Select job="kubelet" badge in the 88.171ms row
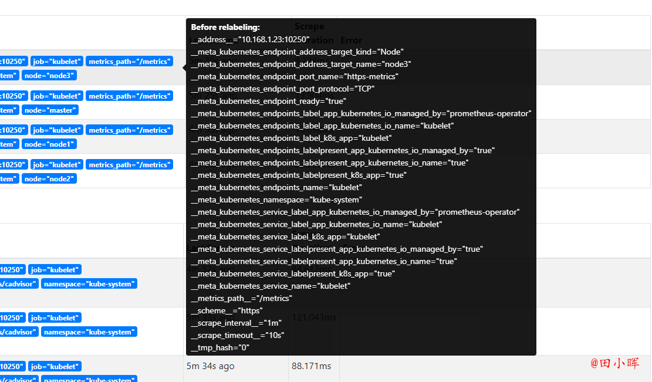Viewport: 652px width, 382px height. coord(55,367)
